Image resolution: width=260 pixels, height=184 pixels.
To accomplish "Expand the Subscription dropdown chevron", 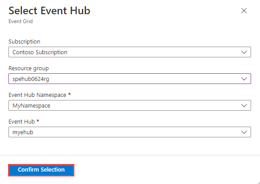I will click(x=244, y=52).
